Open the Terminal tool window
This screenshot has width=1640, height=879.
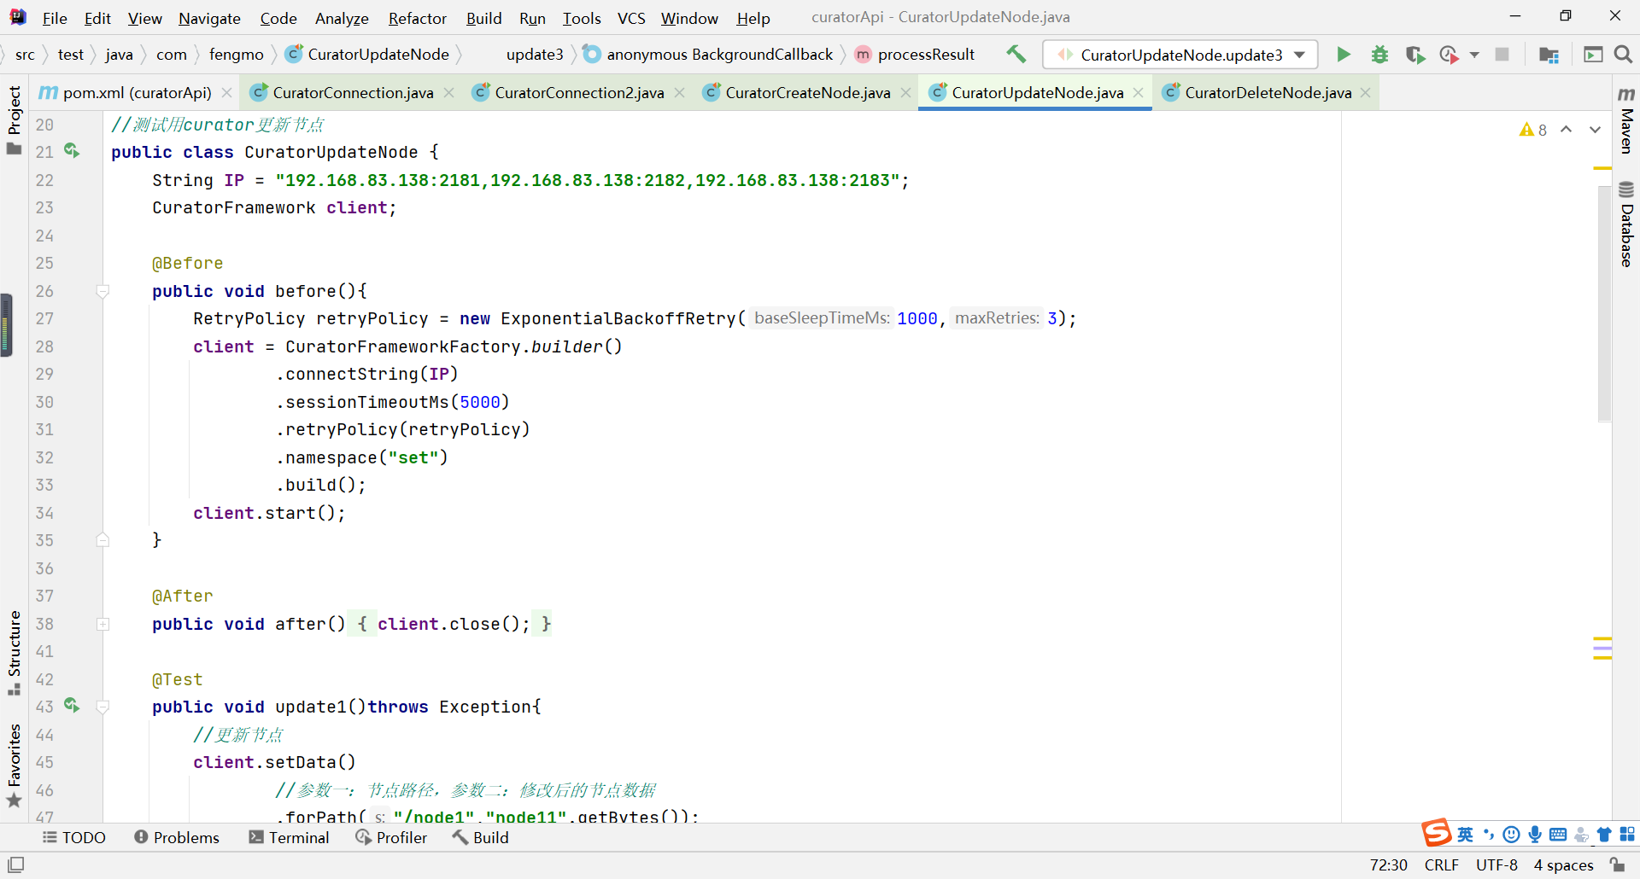pyautogui.click(x=290, y=837)
